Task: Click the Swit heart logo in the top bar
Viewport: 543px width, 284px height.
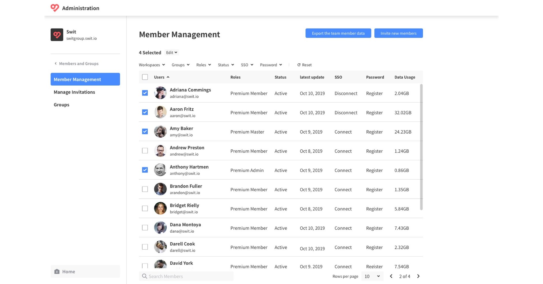Action: (54, 8)
